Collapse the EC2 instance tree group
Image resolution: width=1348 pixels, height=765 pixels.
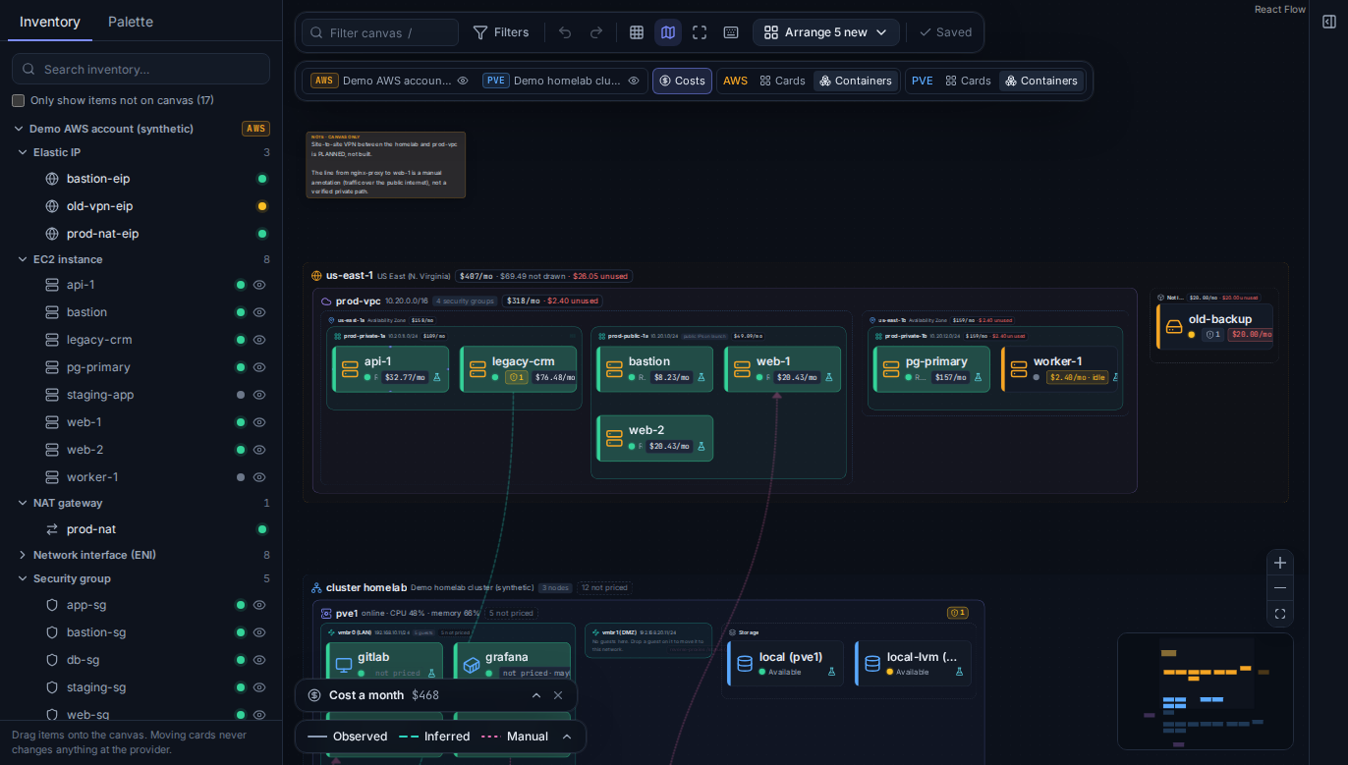pos(24,259)
